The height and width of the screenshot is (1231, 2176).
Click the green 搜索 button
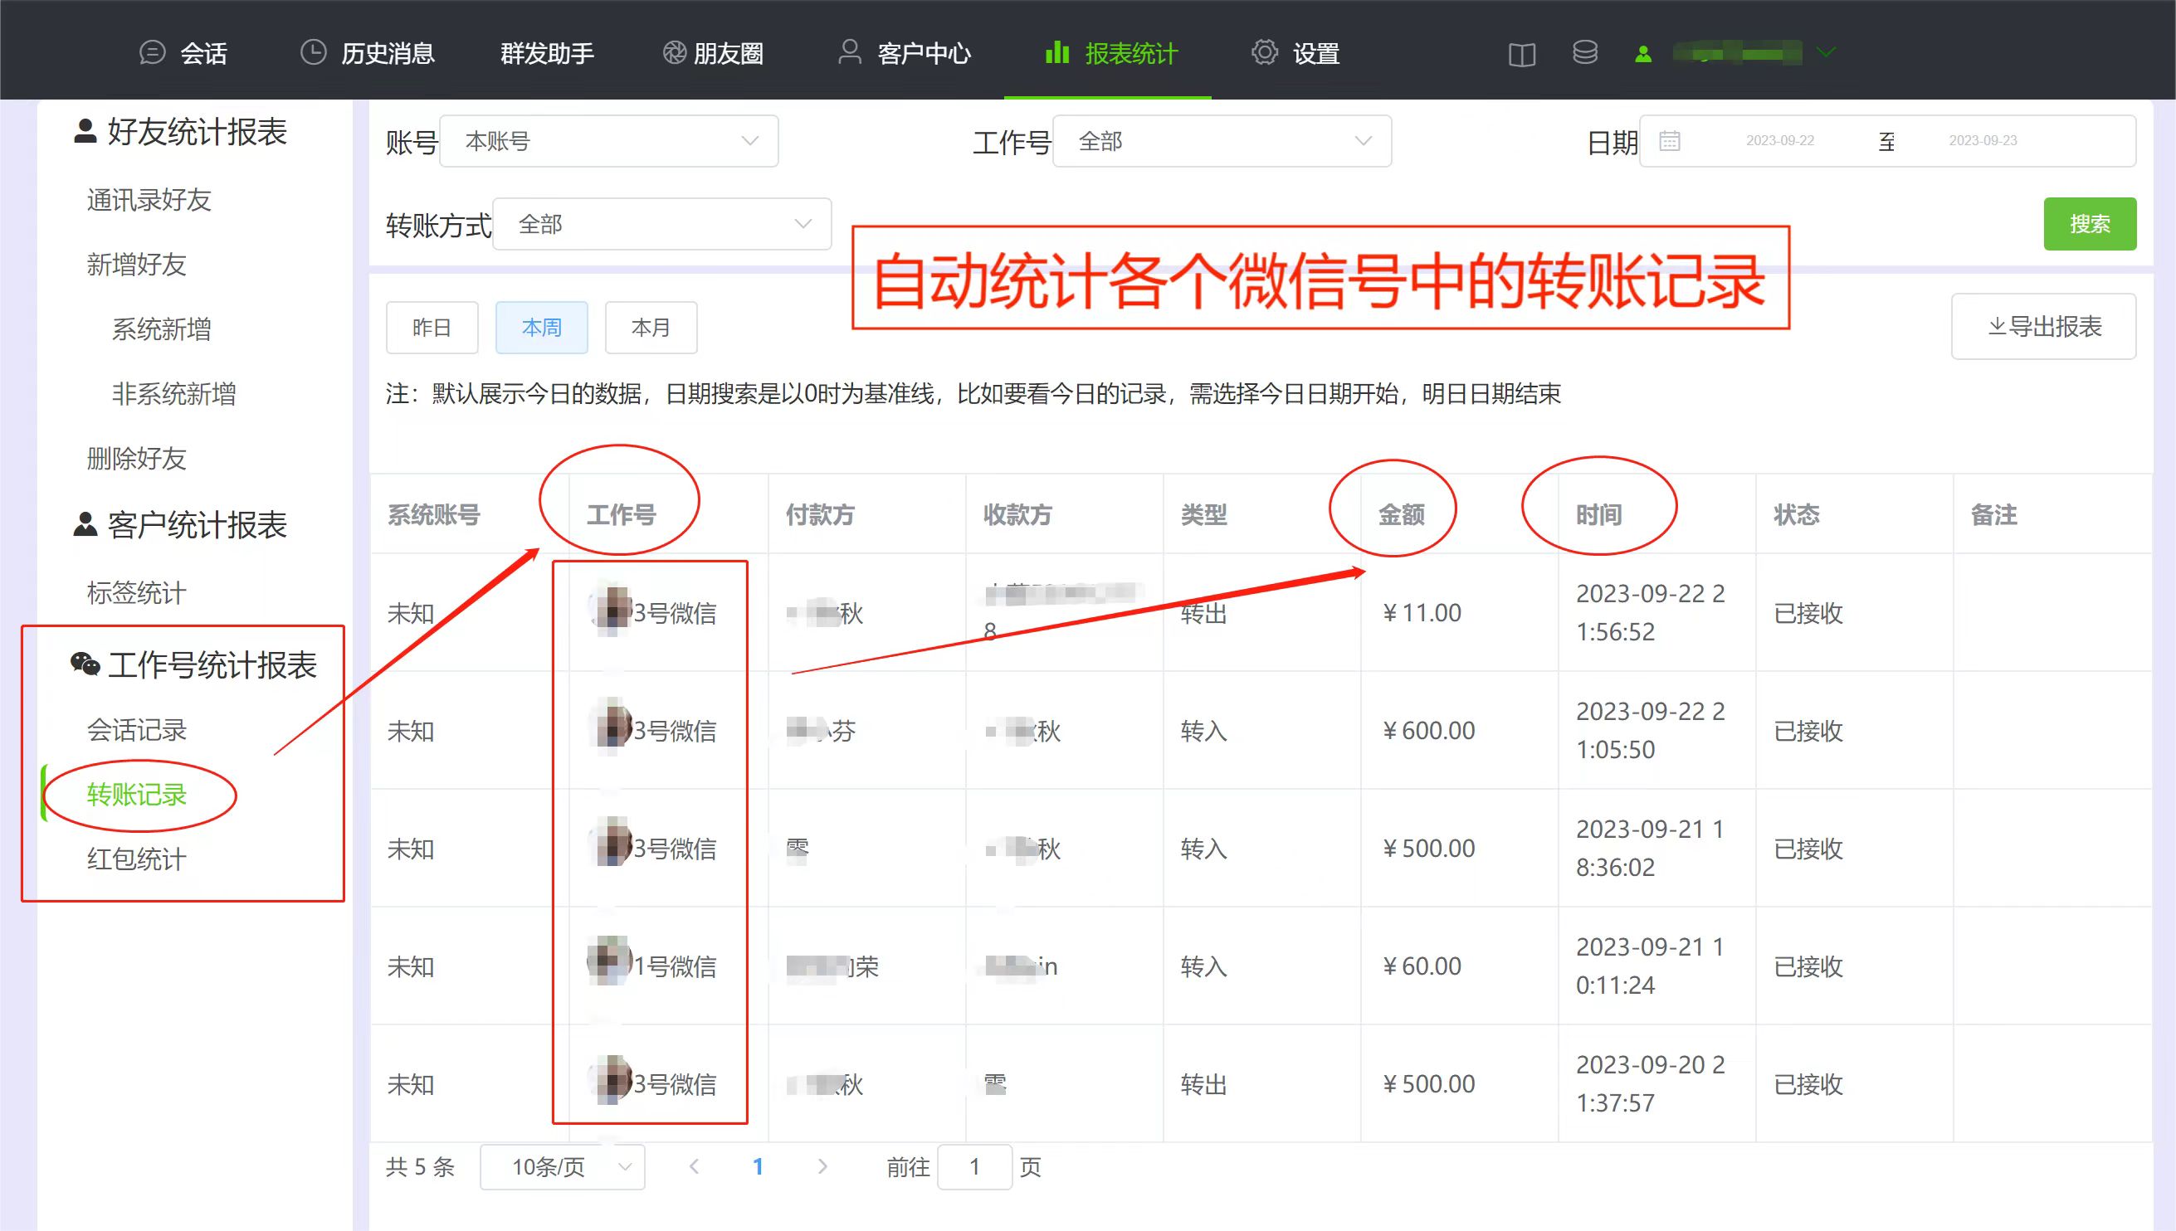[x=2089, y=224]
